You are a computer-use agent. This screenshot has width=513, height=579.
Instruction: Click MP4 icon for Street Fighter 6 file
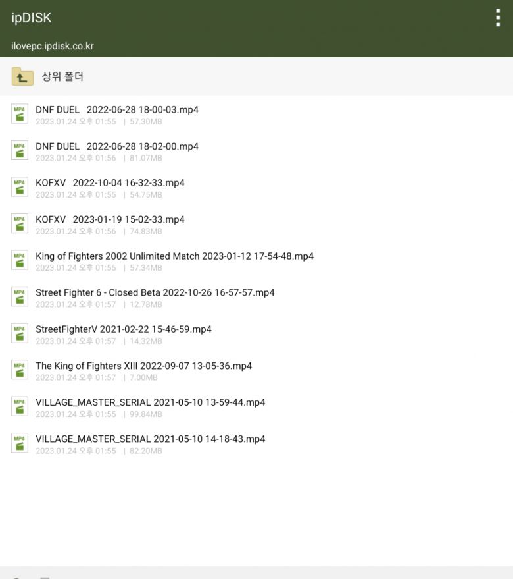click(20, 297)
